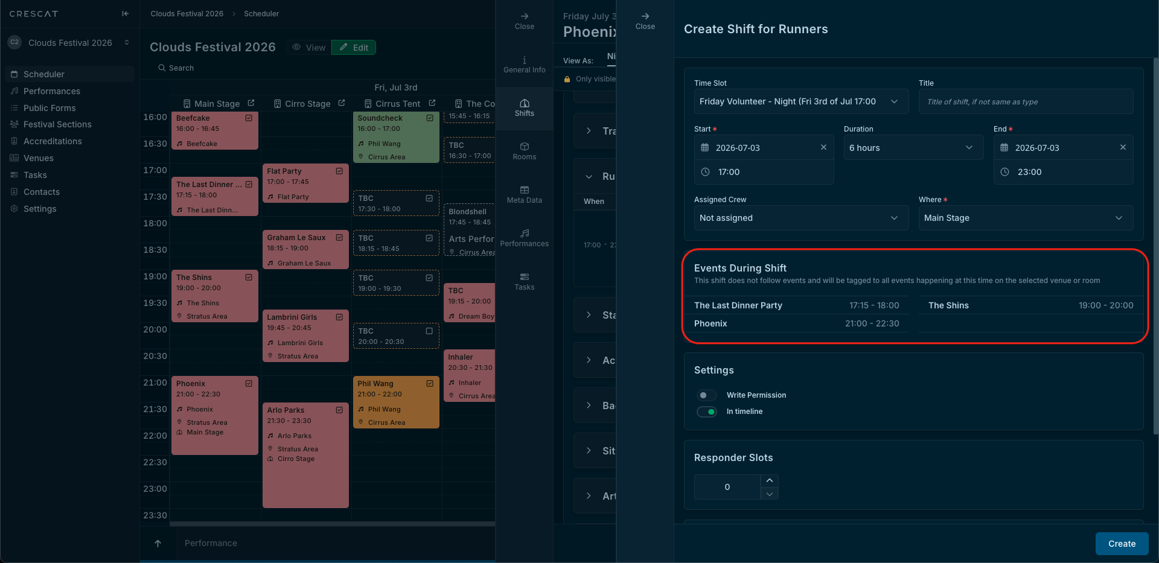This screenshot has width=1159, height=563.
Task: Switch scheduler to Edit mode
Action: coord(354,48)
